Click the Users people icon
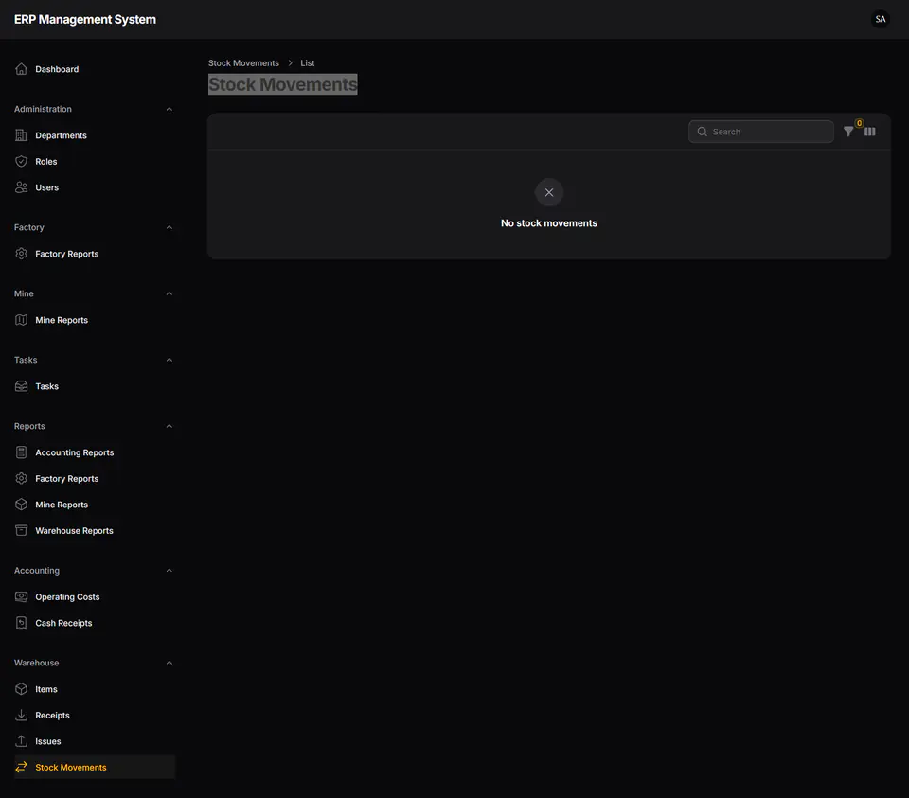 [22, 187]
